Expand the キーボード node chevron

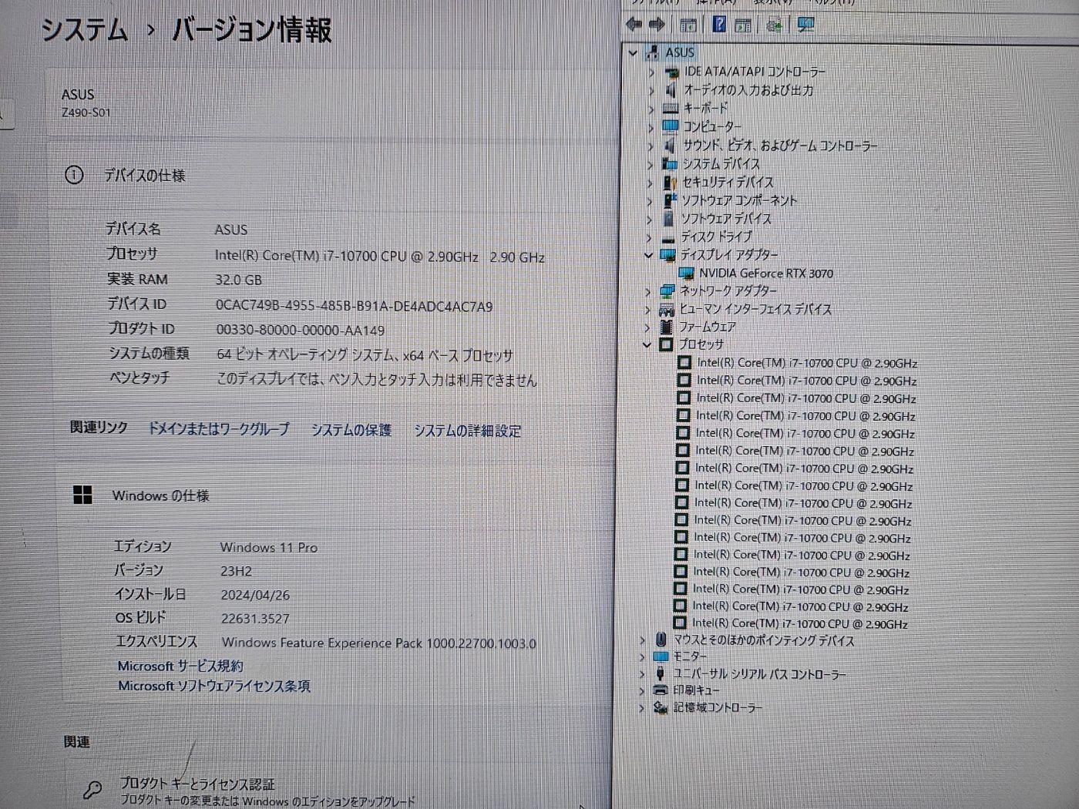(x=651, y=109)
